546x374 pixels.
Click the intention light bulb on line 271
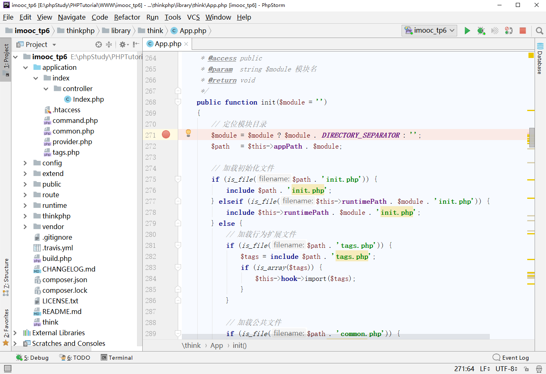pos(188,133)
